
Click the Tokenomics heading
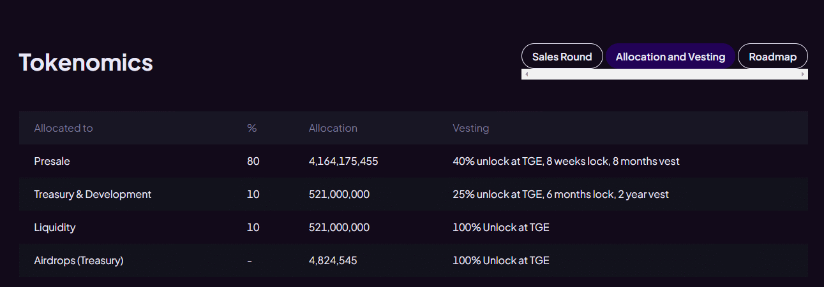86,62
